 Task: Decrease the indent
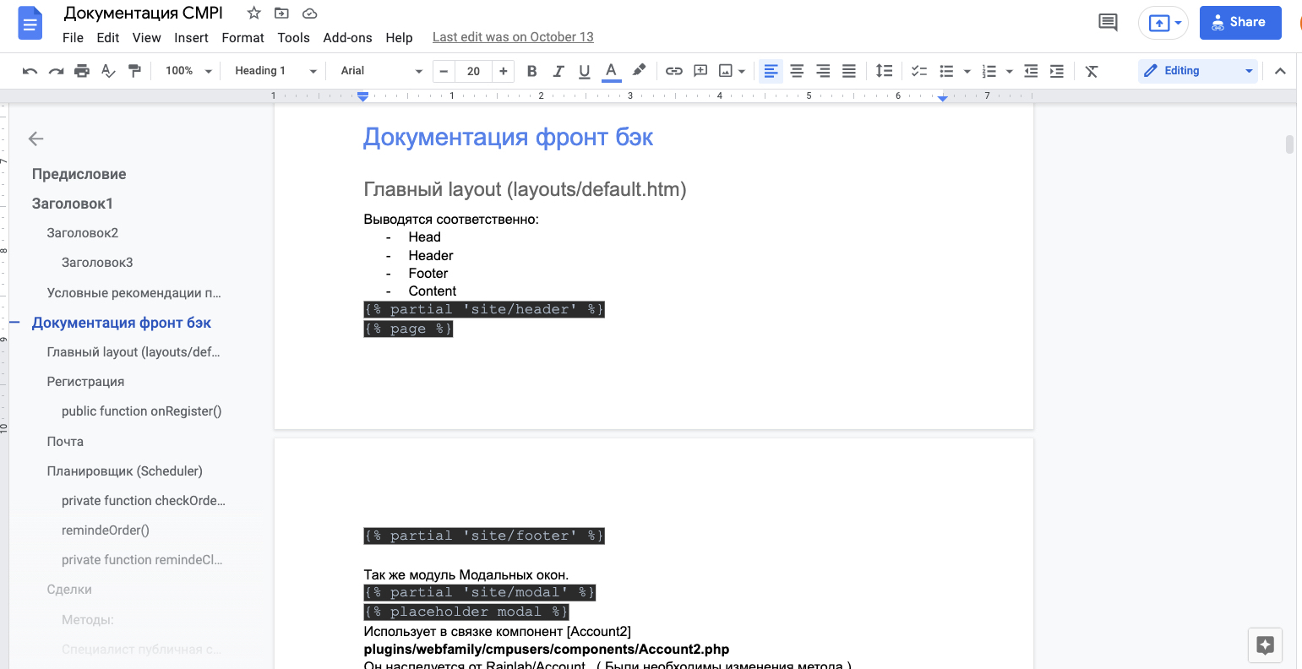click(x=1031, y=71)
